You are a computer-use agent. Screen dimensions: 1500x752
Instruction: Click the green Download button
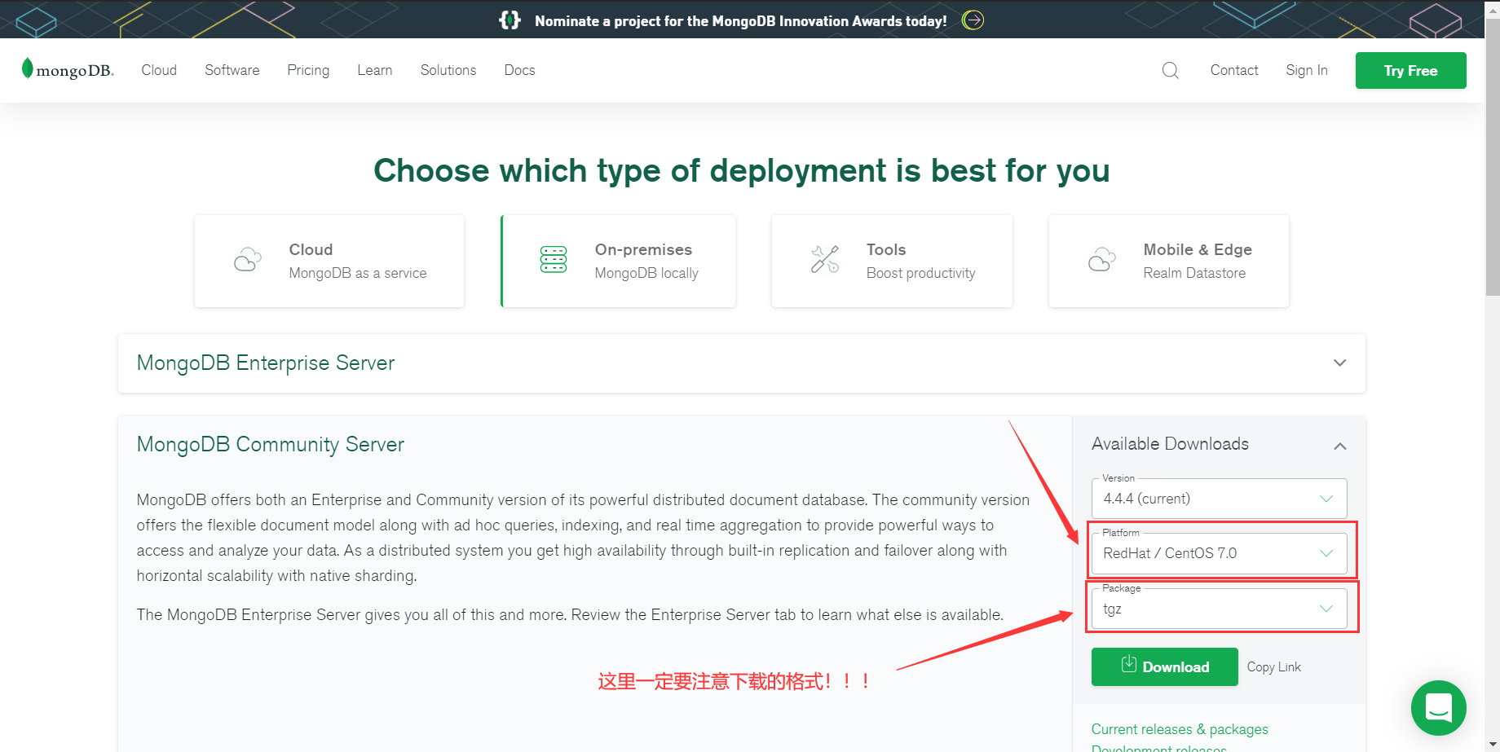tap(1164, 666)
